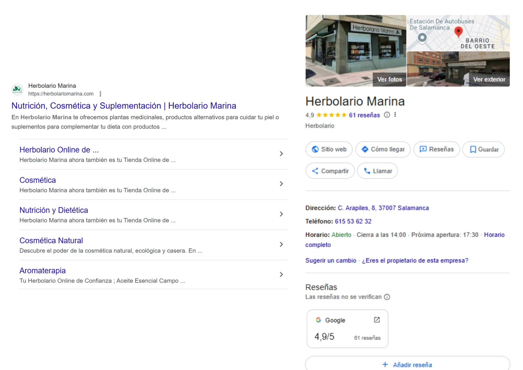
Task: Open three-dot options beside rating info icon
Action: 395,115
